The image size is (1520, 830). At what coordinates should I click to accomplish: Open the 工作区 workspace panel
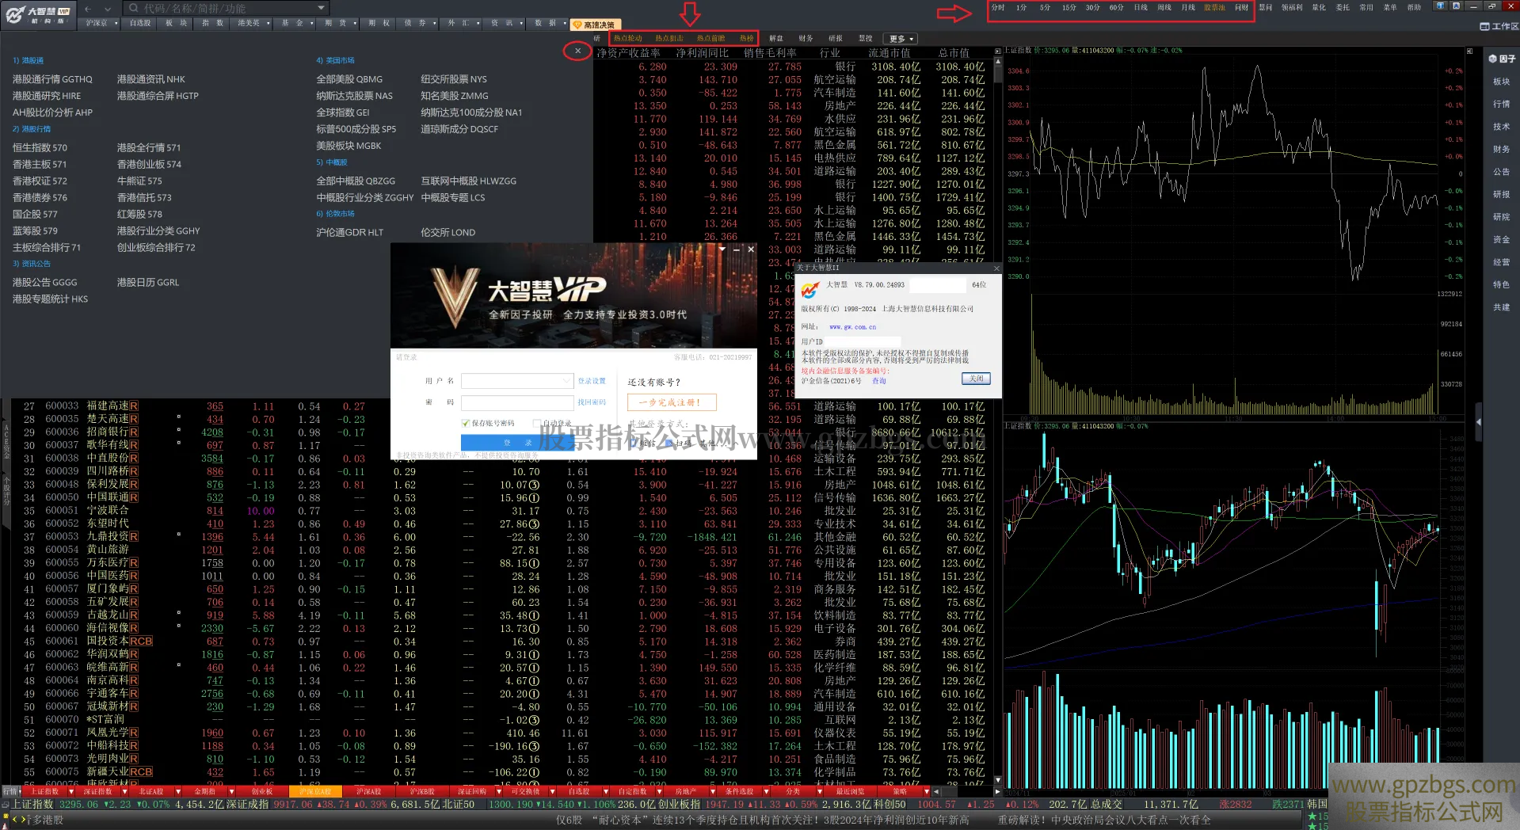coord(1499,26)
